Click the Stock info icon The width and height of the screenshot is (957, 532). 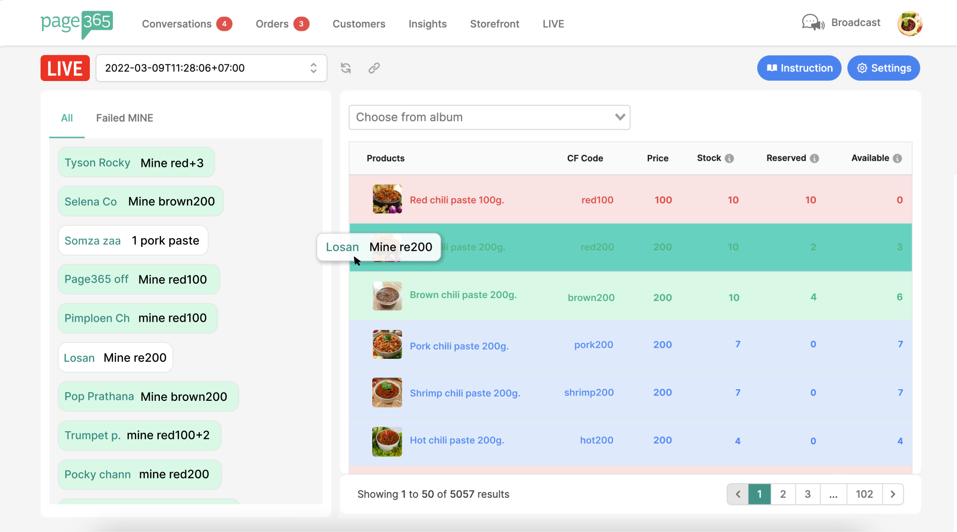tap(729, 158)
